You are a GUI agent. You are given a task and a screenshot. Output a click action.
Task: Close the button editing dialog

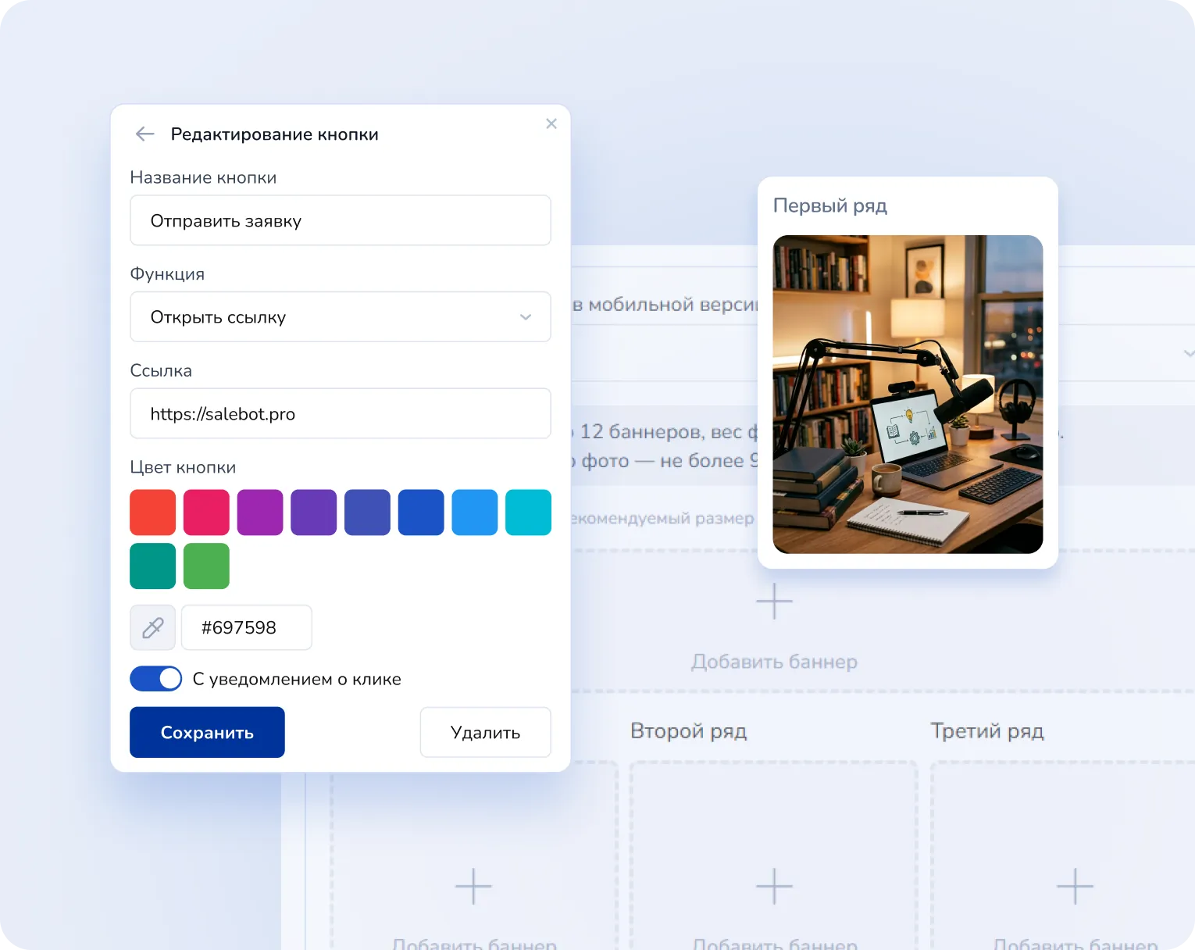tap(551, 123)
